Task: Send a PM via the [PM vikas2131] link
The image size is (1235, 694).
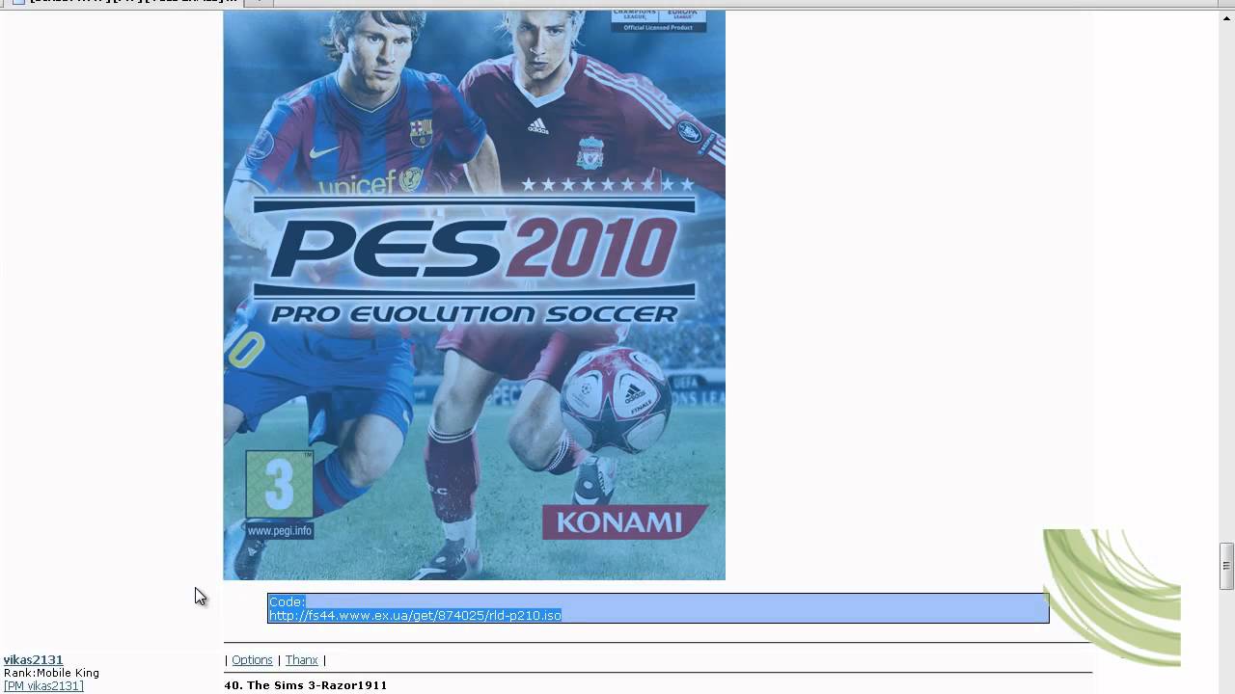Action: [43, 686]
